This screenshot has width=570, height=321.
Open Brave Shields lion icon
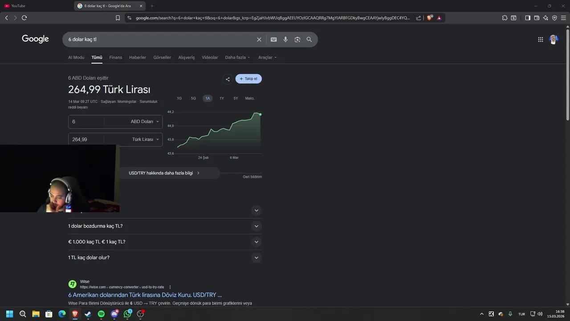pos(430,18)
